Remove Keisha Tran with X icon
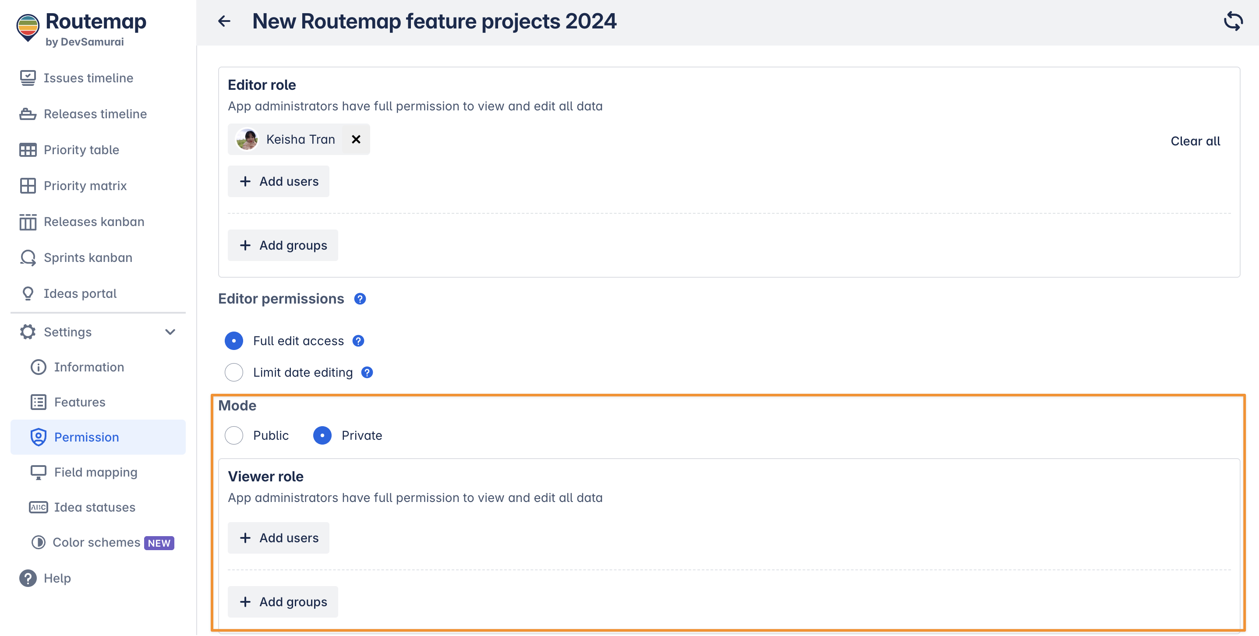This screenshot has width=1259, height=636. (x=356, y=139)
